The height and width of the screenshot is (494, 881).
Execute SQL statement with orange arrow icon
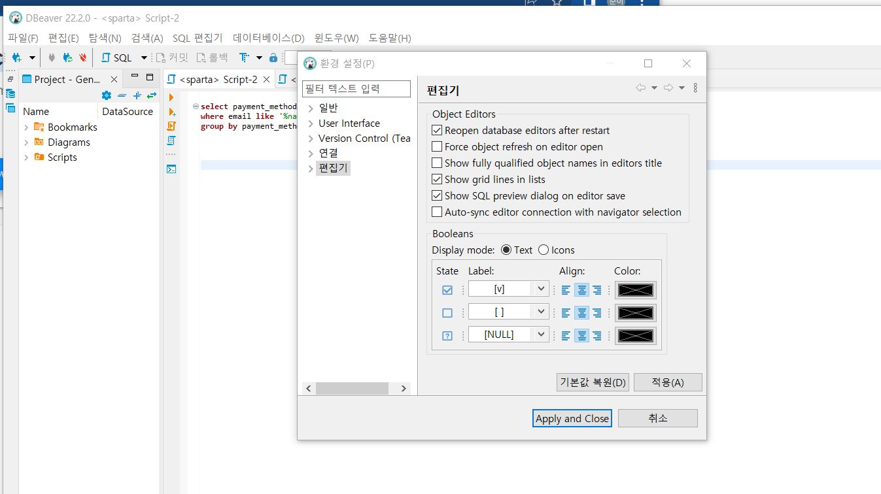coord(171,97)
